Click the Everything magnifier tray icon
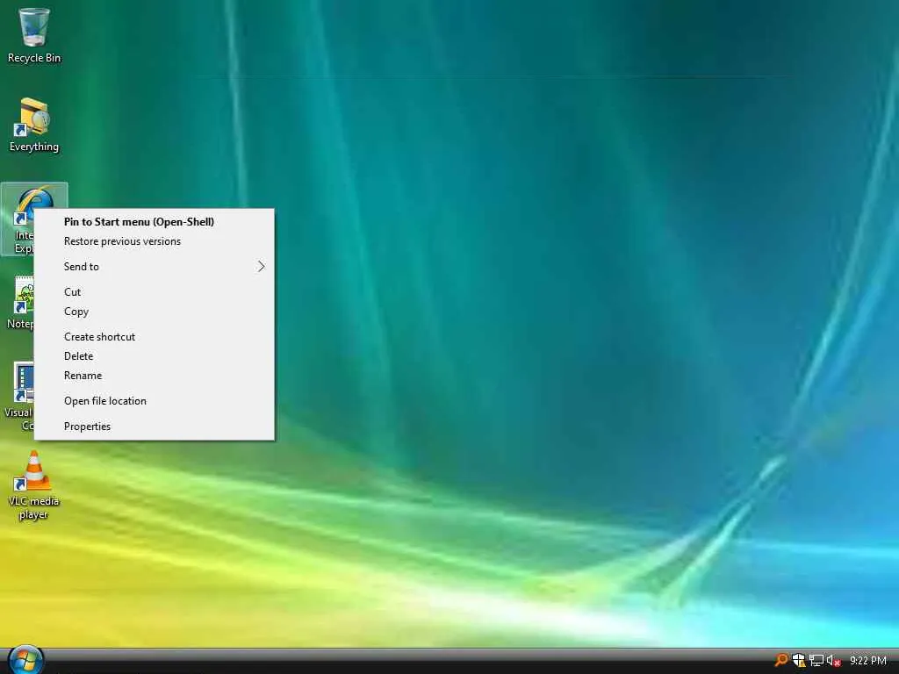The height and width of the screenshot is (674, 899). coord(780,660)
